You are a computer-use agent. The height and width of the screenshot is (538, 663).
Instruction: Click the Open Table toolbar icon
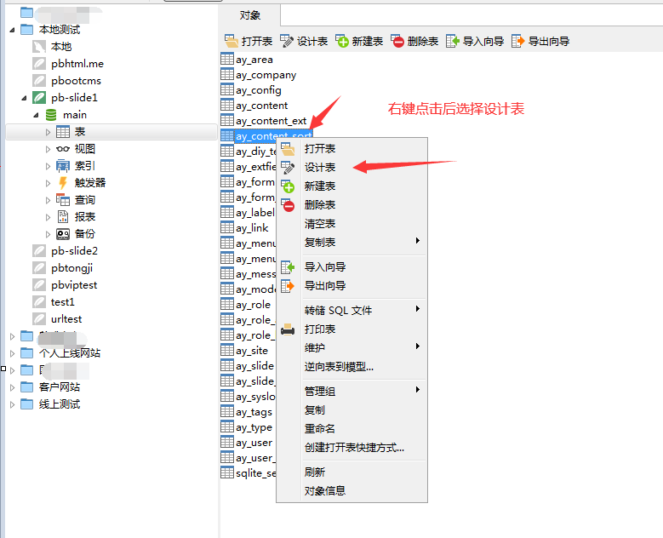[x=231, y=41]
